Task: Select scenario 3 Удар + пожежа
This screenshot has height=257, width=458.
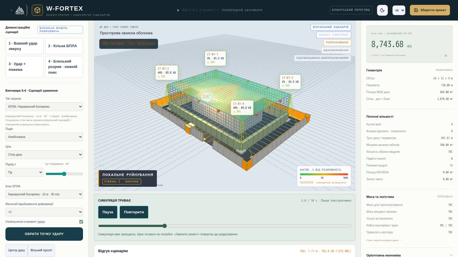Action: pyautogui.click(x=24, y=67)
